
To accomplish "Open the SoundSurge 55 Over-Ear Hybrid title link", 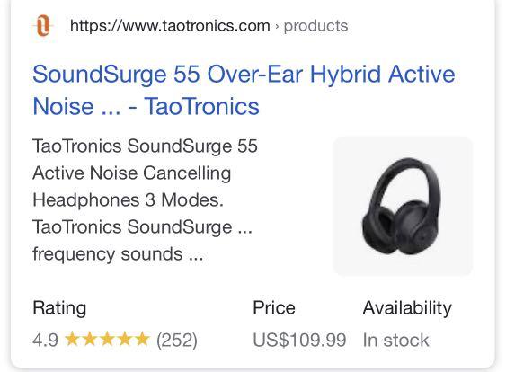I will [x=244, y=90].
